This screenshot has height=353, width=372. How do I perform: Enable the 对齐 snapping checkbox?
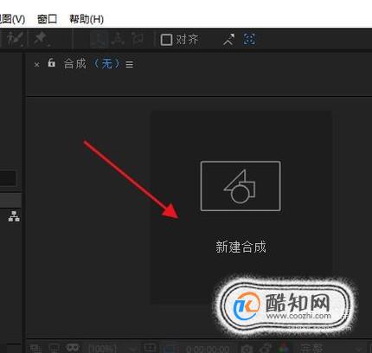(x=166, y=40)
